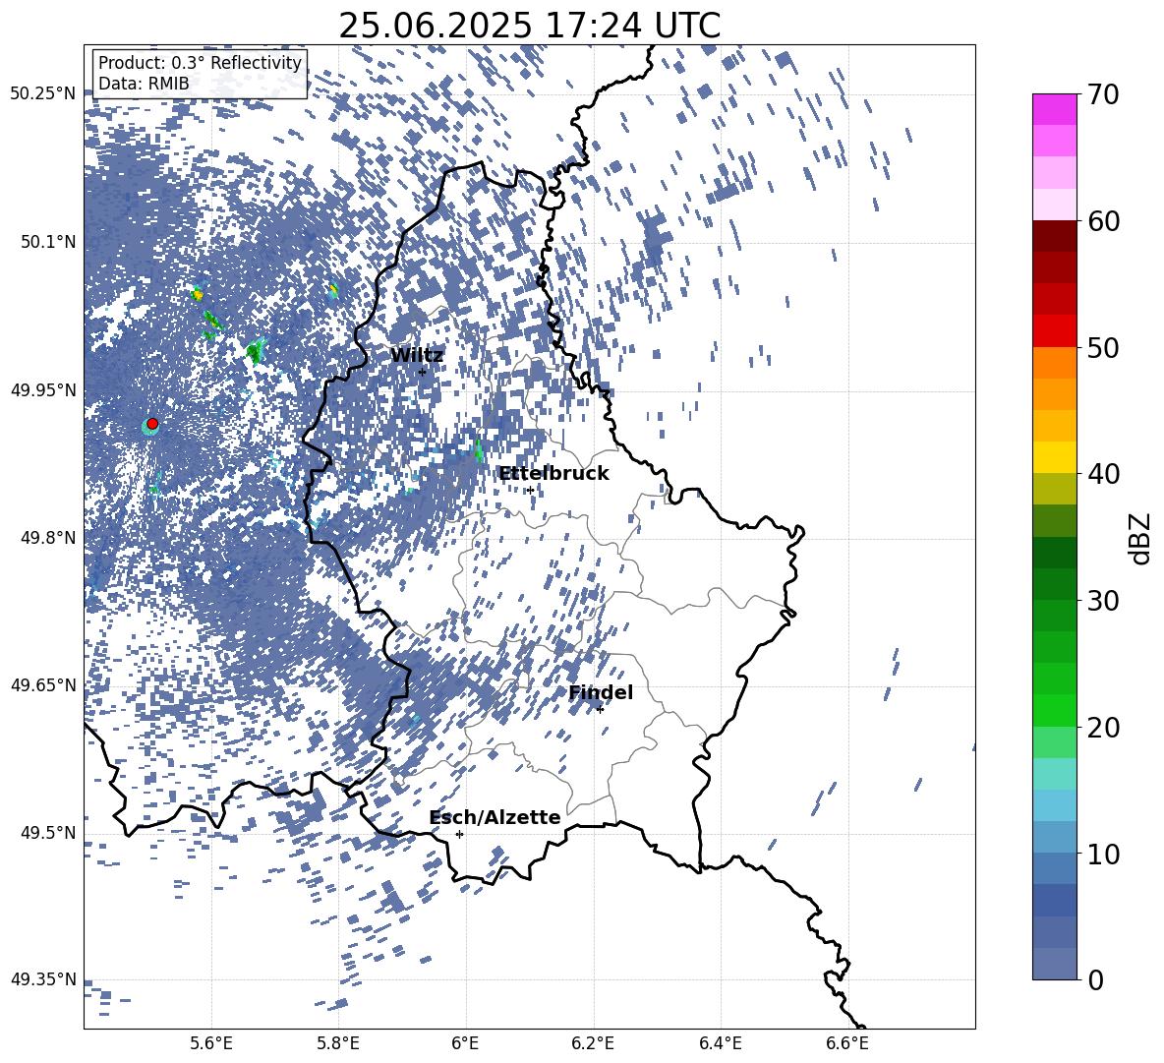Click the green echo cell northeast of Ettelbruck label

coord(478,449)
